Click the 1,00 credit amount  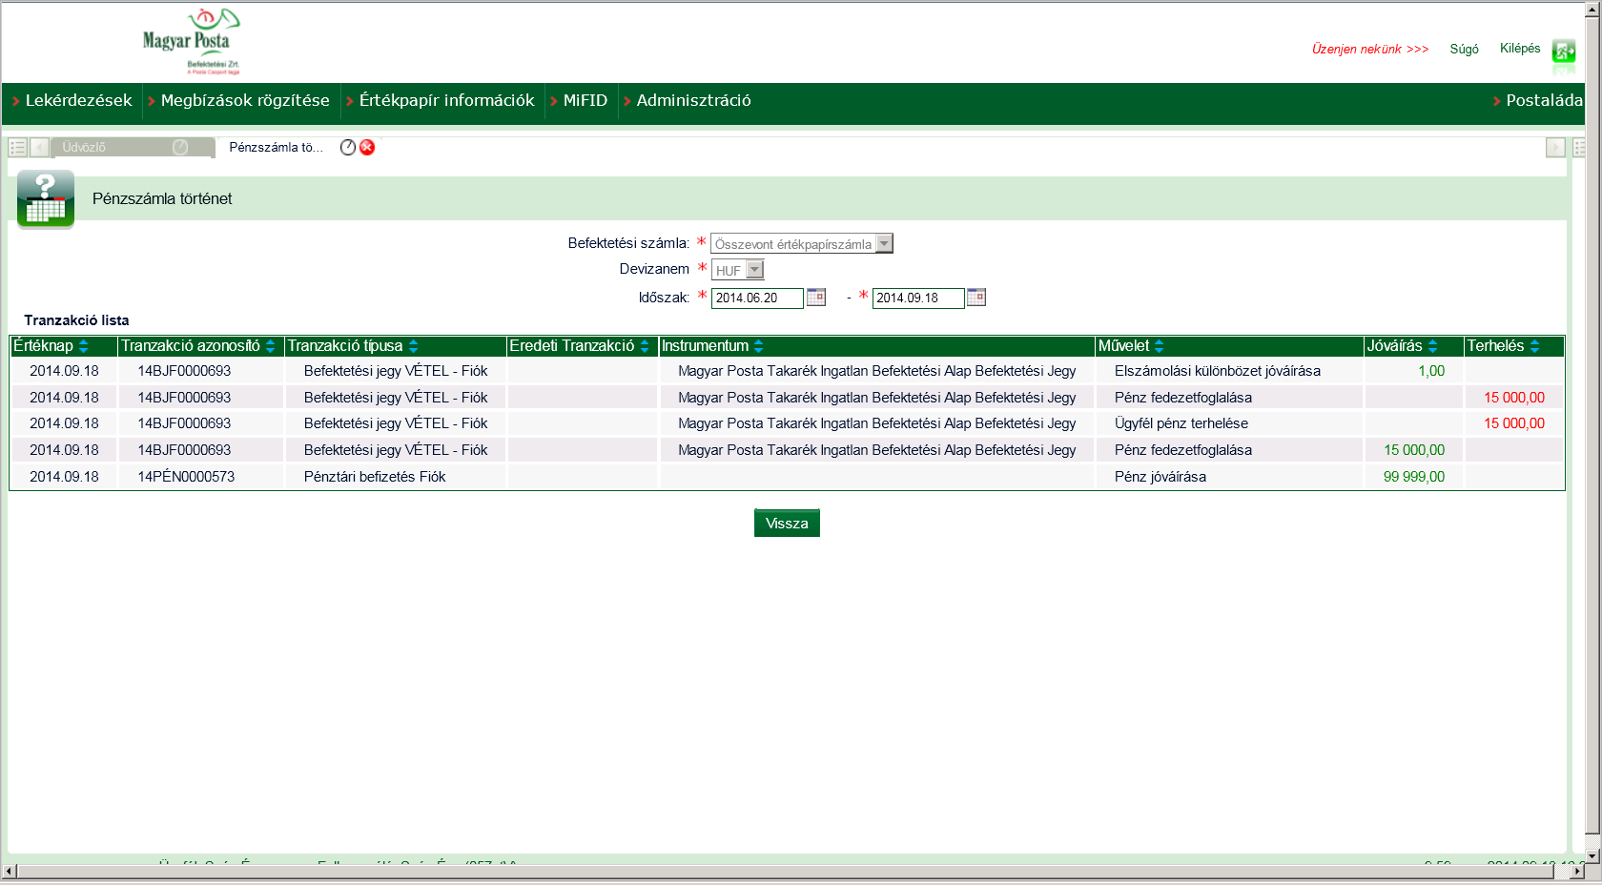pos(1431,371)
